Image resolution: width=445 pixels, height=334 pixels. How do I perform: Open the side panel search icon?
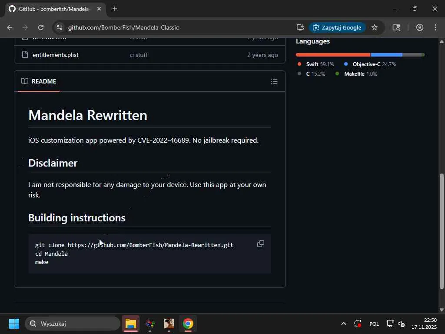pos(396,27)
